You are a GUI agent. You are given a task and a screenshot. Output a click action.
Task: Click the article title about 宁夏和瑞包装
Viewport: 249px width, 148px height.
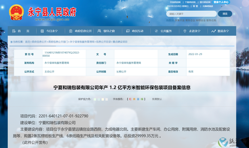point(122,87)
